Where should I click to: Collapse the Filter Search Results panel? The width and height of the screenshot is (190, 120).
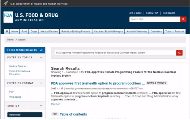(x=41, y=50)
